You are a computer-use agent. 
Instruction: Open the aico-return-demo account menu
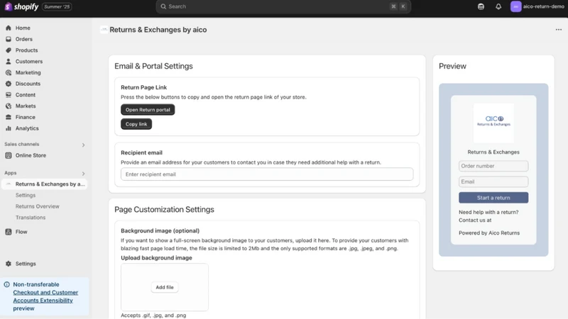(x=537, y=6)
